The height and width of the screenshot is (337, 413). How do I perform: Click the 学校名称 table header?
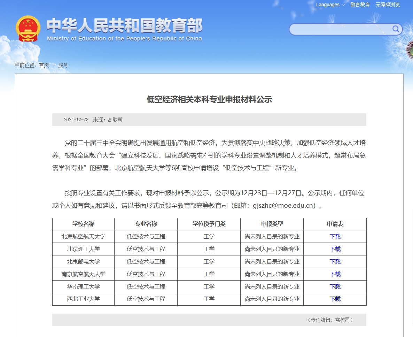point(83,224)
